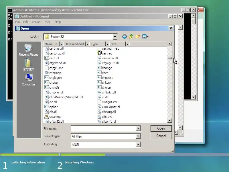Screen dimensions: 229x172
Task: Select the certutil executable icon
Action: [x=47, y=58]
